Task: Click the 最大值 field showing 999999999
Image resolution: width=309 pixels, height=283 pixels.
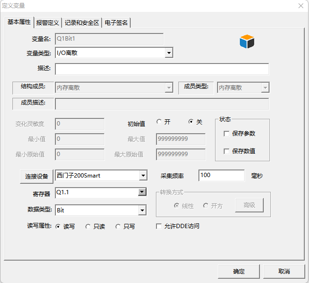Action: [181, 139]
